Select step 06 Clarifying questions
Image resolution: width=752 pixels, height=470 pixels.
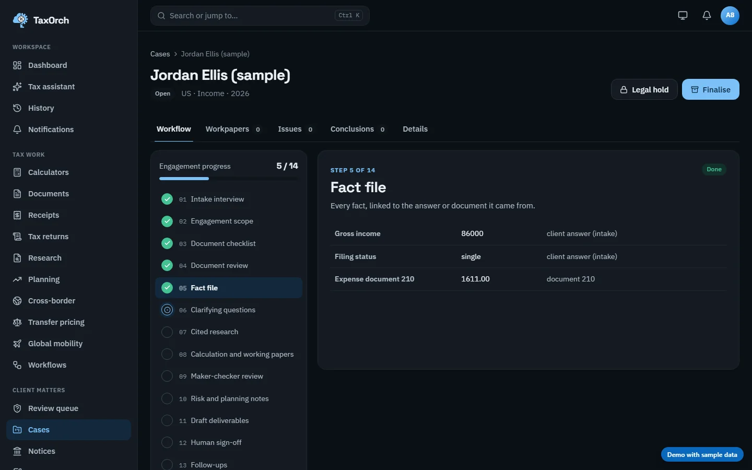pyautogui.click(x=229, y=310)
